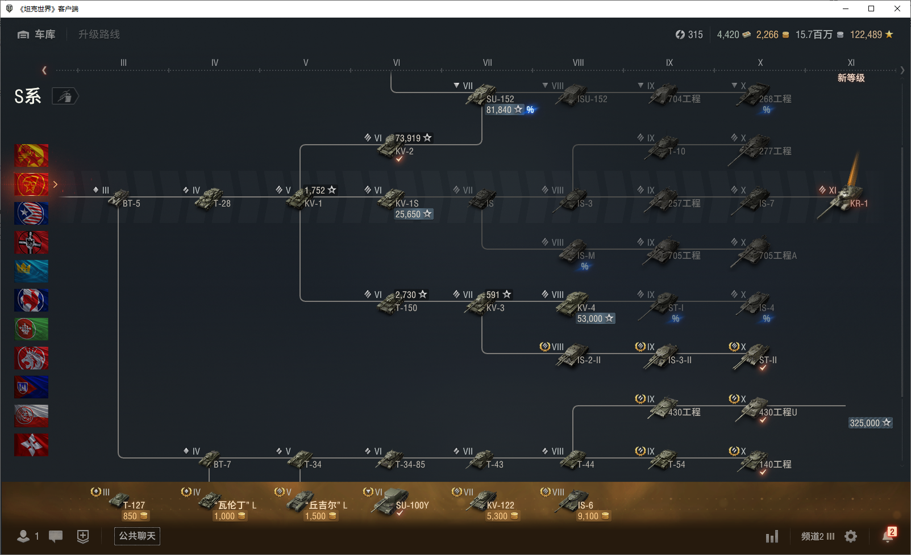Select the white and red nation flag
911x555 pixels.
31,416
